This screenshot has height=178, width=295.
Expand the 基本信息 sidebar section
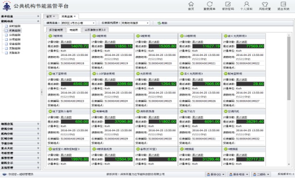[x=20, y=17]
